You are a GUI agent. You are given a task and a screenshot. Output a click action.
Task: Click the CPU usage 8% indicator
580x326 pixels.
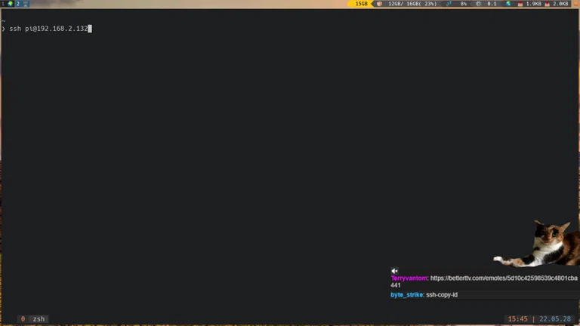463,4
